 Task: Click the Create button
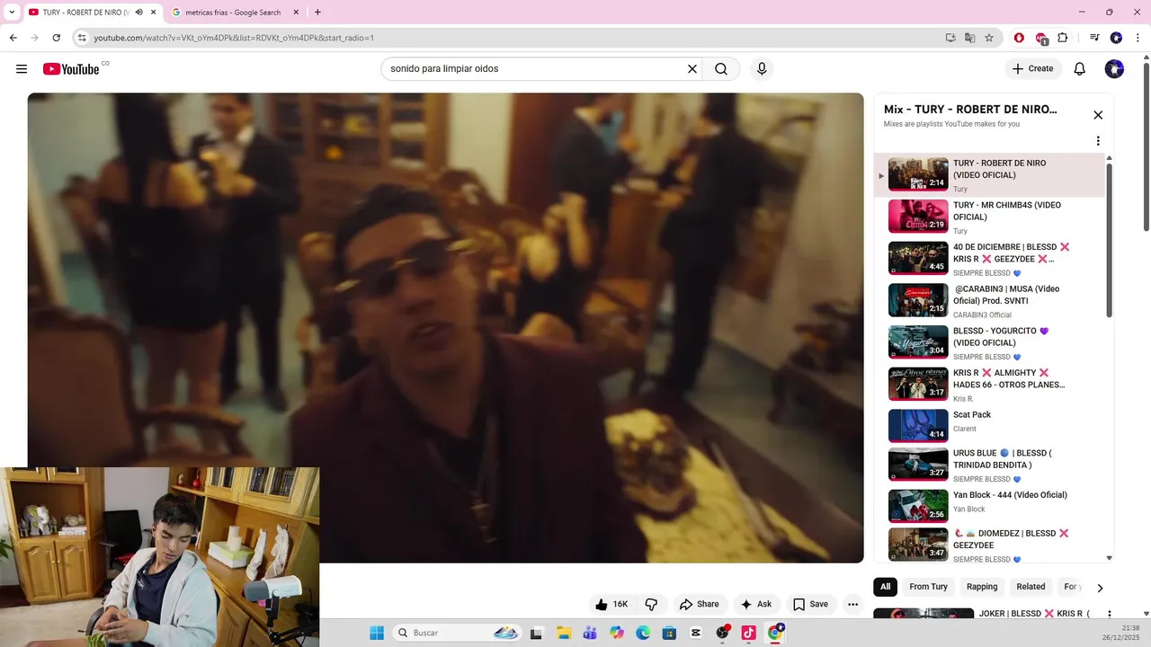[1032, 69]
